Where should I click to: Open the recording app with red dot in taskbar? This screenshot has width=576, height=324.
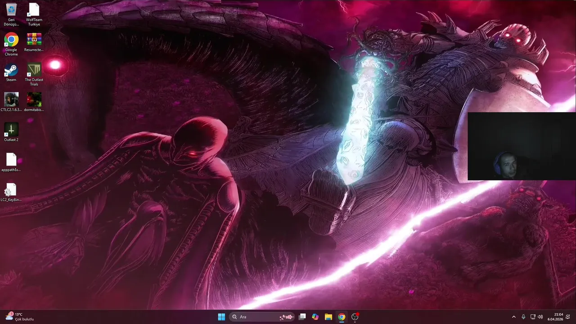click(355, 317)
